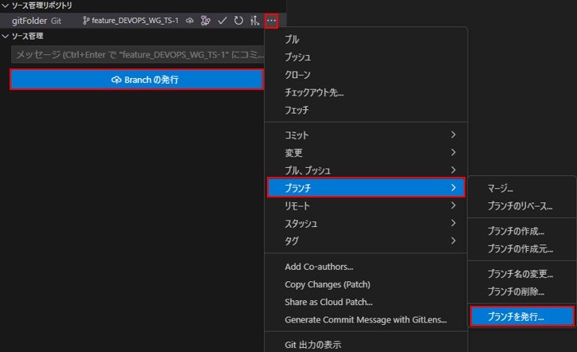Image resolution: width=577 pixels, height=352 pixels.
Task: Choose Generate Commit Message with GitLens...
Action: point(366,319)
